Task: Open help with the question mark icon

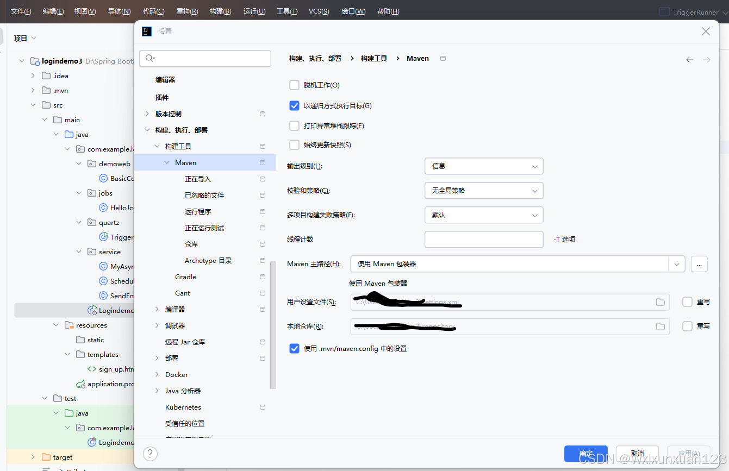Action: tap(150, 454)
